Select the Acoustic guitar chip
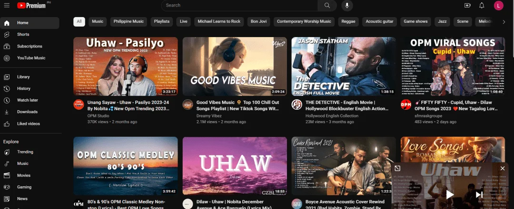The height and width of the screenshot is (209, 514). pos(379,21)
